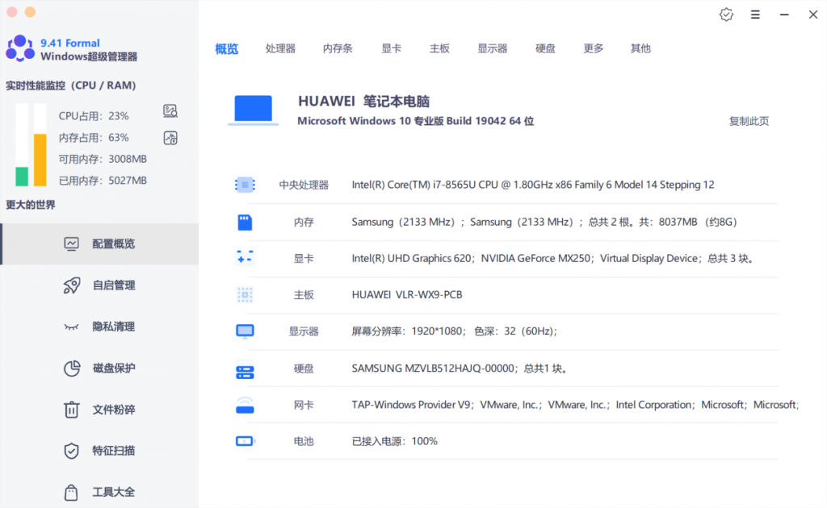
Task: Click the memory card icon in 内存 row
Action: 245,223
